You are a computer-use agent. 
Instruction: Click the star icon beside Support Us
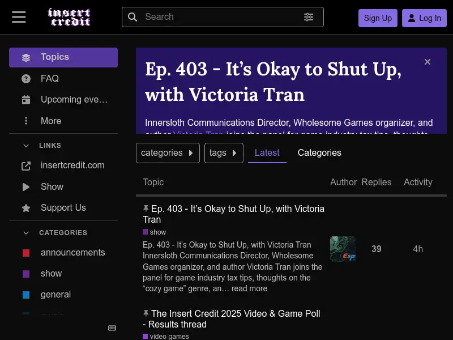pos(26,208)
